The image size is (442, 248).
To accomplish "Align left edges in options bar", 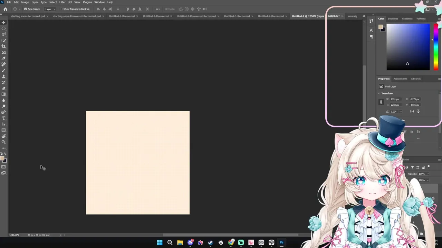I will [98, 9].
